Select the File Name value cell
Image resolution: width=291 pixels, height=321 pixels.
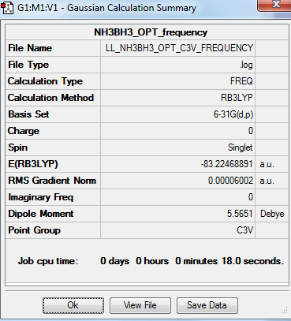point(177,48)
